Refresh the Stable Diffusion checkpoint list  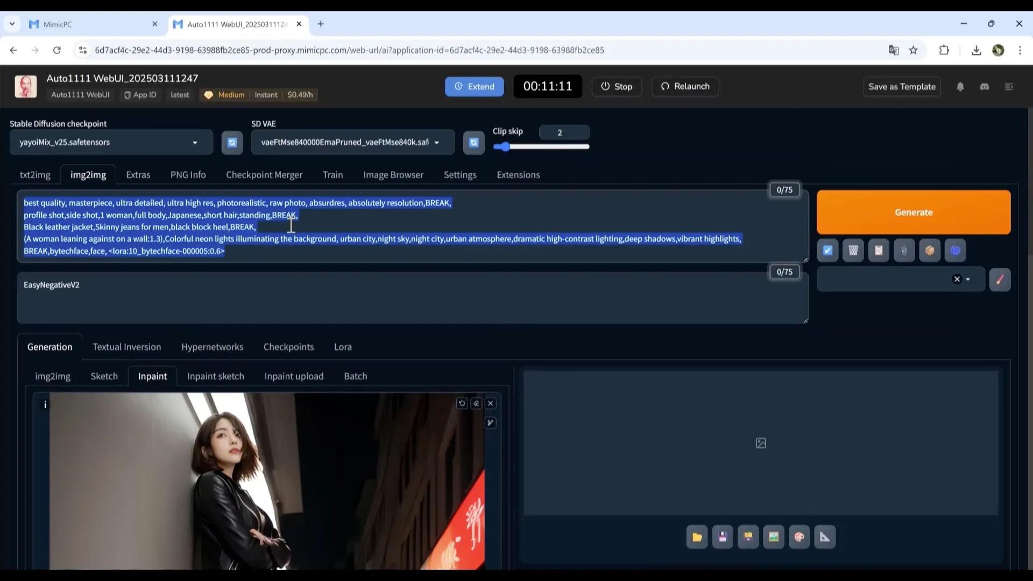point(232,143)
